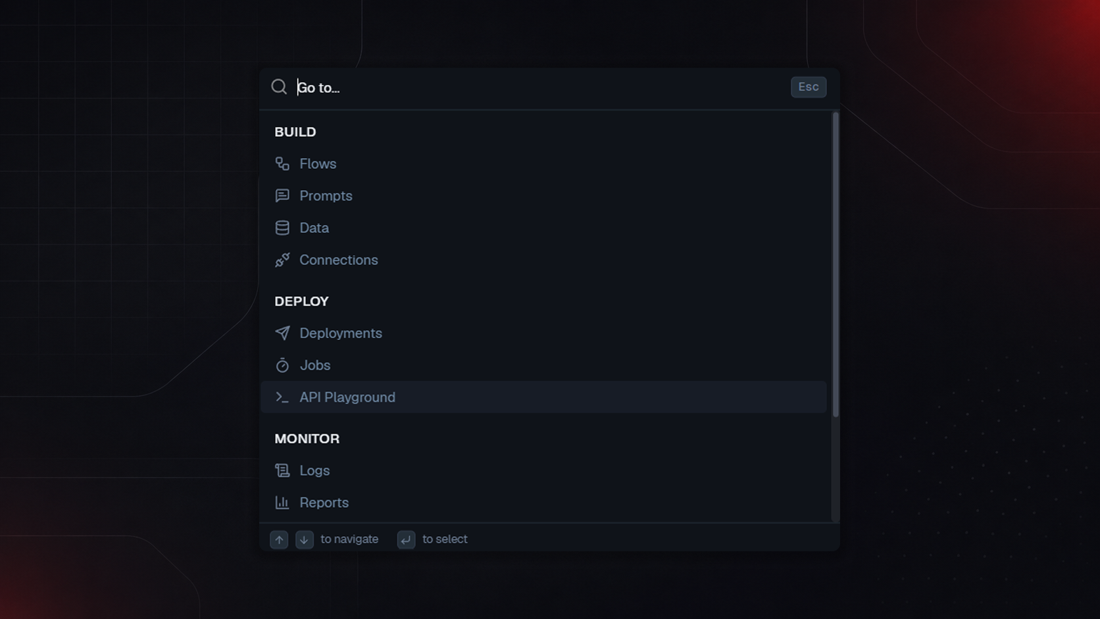Viewport: 1100px width, 619px height.
Task: Click the Deployments paper plane icon
Action: 282,334
